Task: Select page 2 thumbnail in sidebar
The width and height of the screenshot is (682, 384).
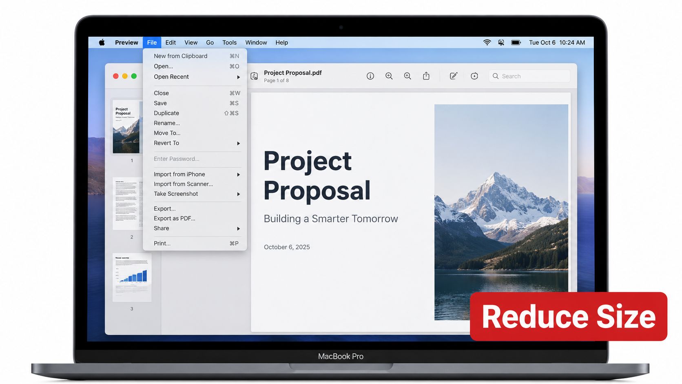Action: point(128,203)
